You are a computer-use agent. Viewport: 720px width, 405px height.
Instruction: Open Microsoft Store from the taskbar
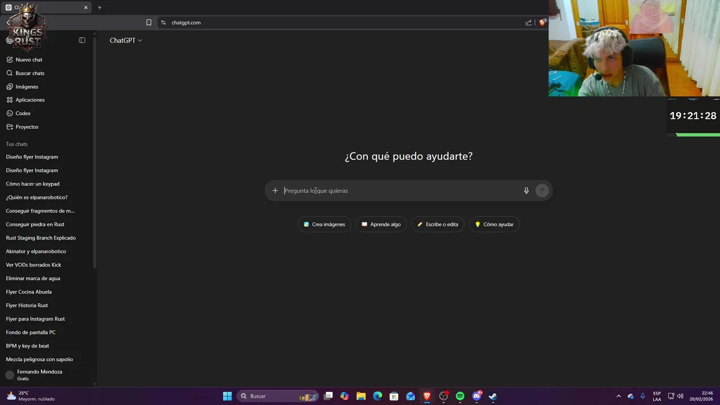394,396
